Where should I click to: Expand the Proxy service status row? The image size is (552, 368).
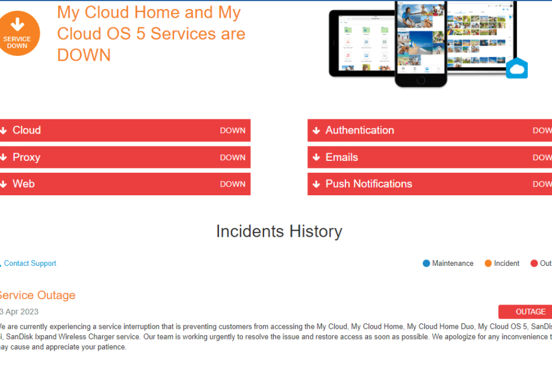125,157
